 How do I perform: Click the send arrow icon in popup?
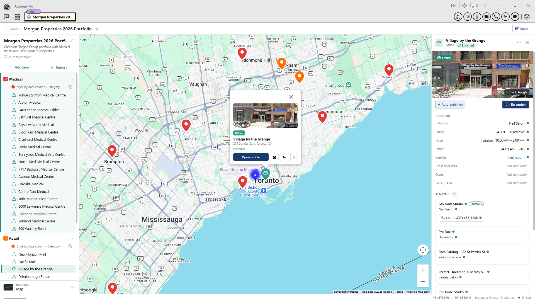[284, 157]
